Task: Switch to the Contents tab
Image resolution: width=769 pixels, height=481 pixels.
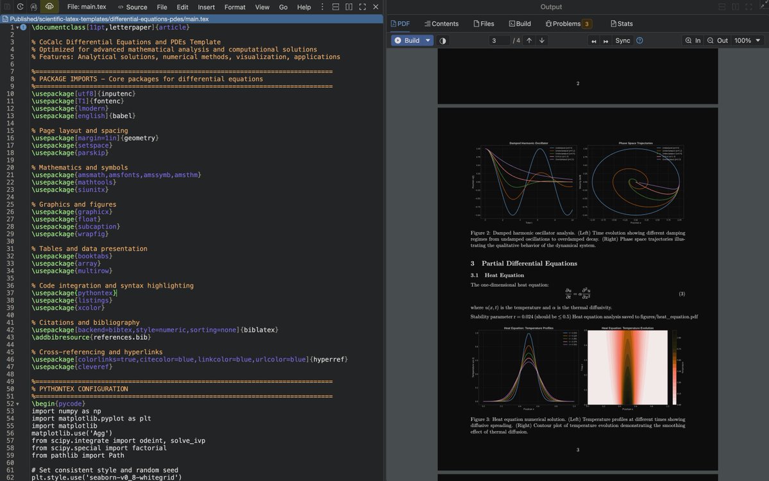Action: 441,23
